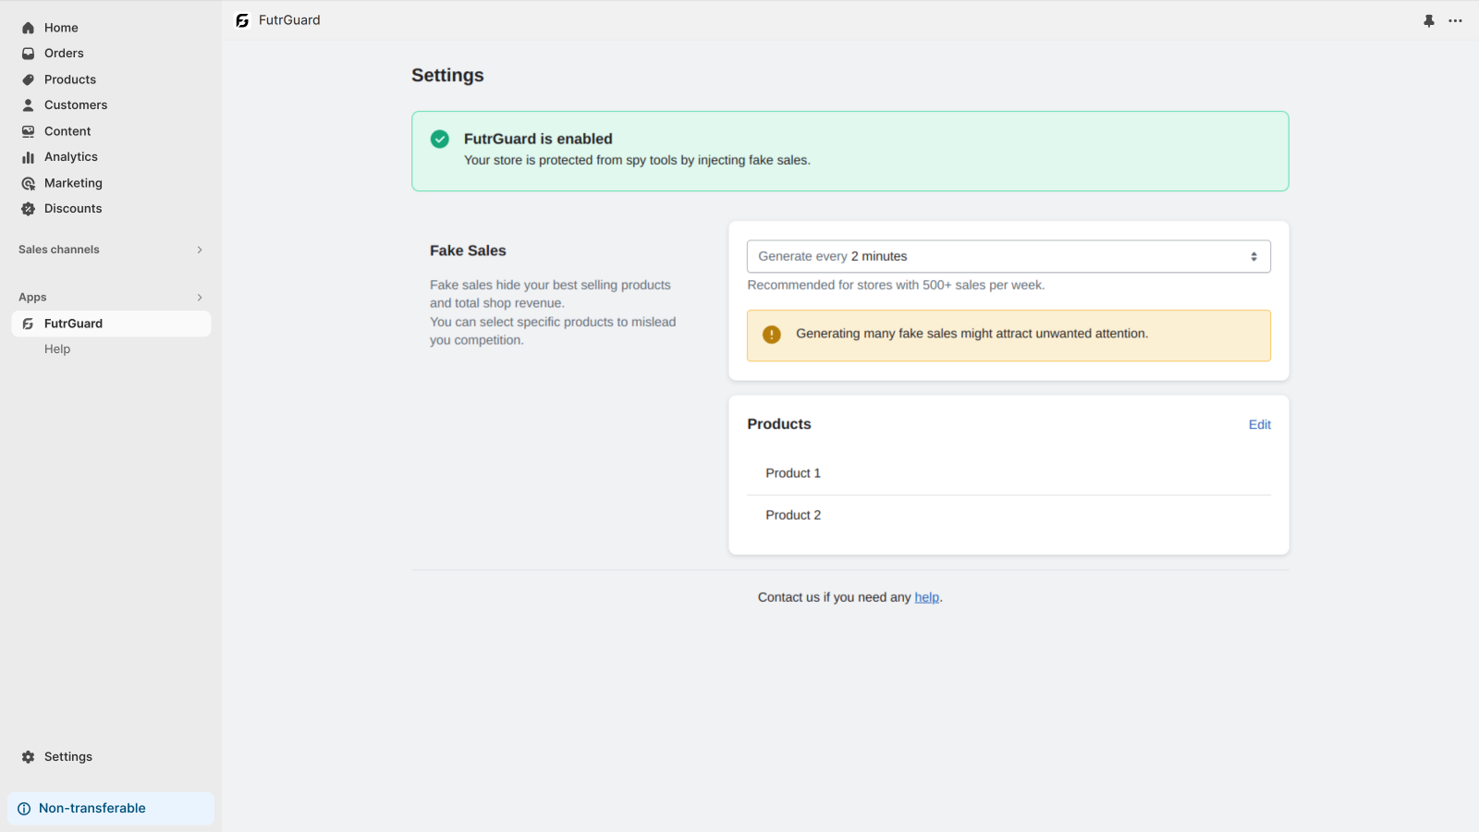This screenshot has height=832, width=1479.
Task: Click the Non-transferable info icon
Action: 24,809
